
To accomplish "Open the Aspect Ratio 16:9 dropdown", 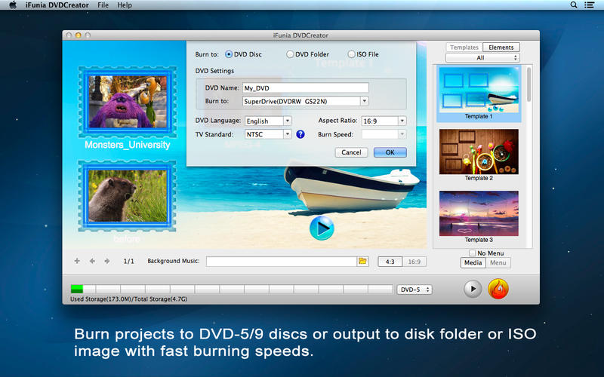I will click(x=384, y=121).
